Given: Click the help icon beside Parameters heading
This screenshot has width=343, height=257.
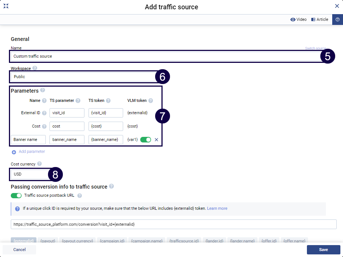Looking at the screenshot, I should click(x=42, y=90).
